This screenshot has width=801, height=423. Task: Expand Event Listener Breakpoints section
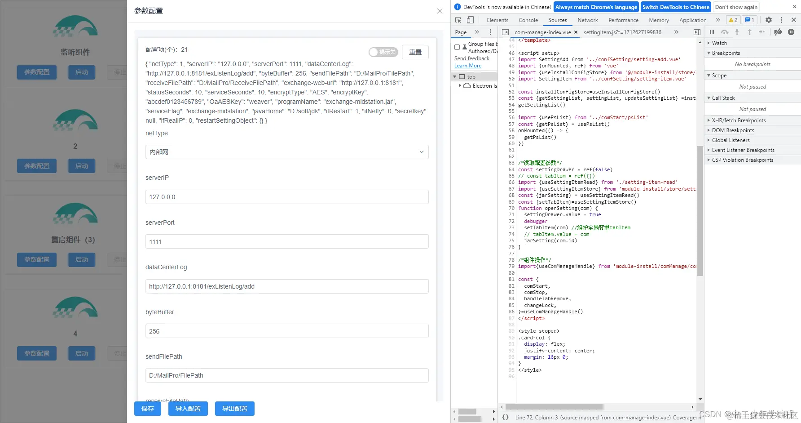(x=753, y=150)
